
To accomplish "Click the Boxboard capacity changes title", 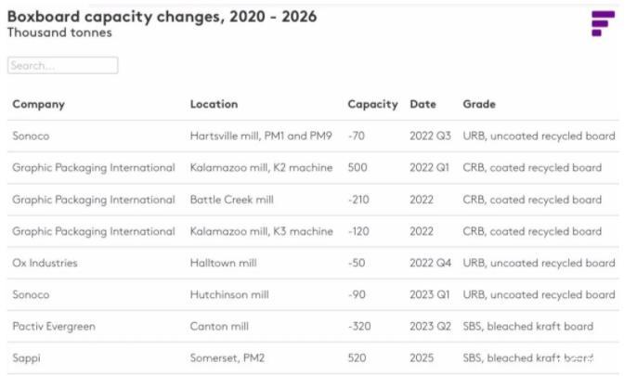I will pyautogui.click(x=162, y=17).
